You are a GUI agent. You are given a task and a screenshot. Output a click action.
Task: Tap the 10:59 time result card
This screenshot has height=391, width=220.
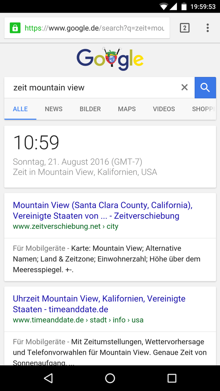(x=110, y=157)
